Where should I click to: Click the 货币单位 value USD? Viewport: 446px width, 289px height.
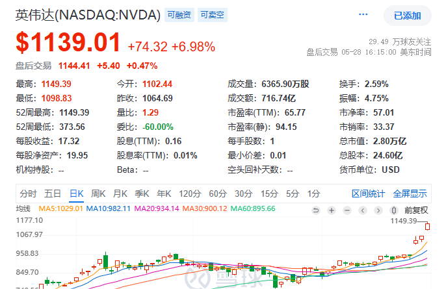[391, 170]
